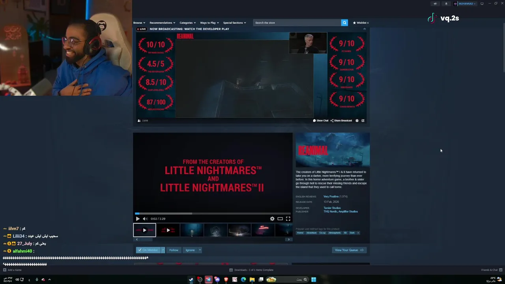Select the second trailer thumbnail

coord(168,230)
